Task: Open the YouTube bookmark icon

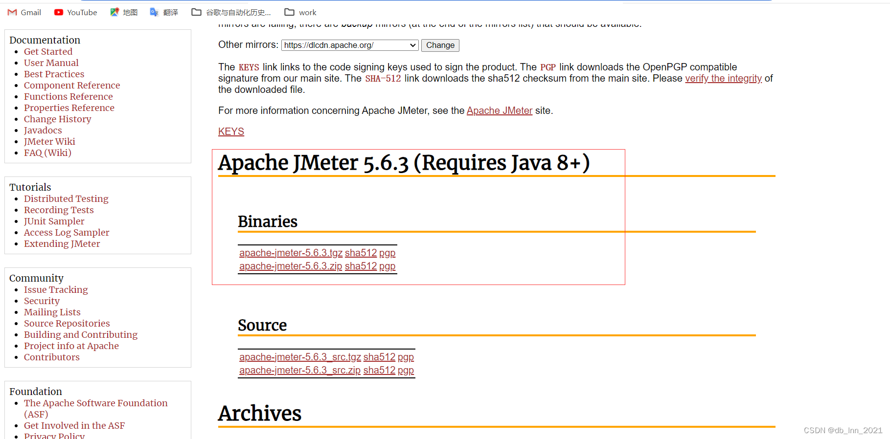Action: 59,12
